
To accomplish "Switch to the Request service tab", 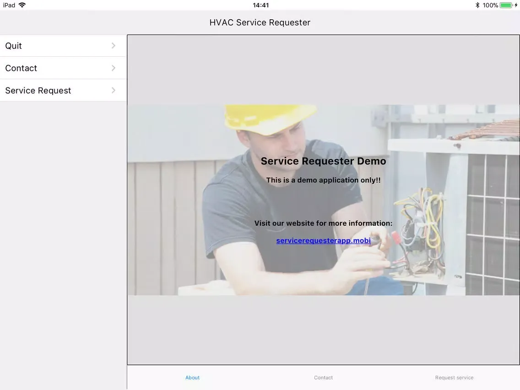I will (455, 377).
